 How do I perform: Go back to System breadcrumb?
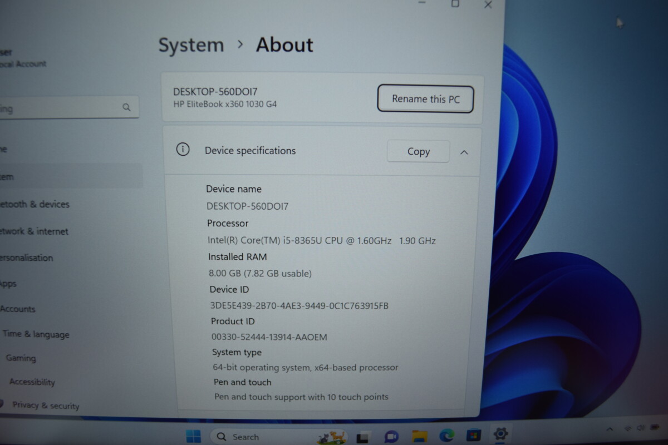(x=191, y=45)
